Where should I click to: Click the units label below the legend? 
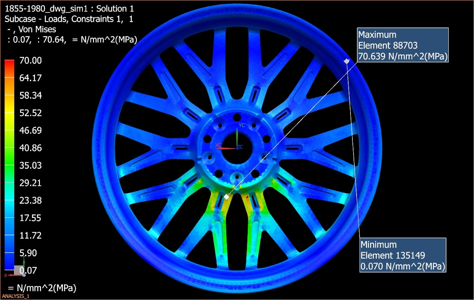tap(42, 288)
